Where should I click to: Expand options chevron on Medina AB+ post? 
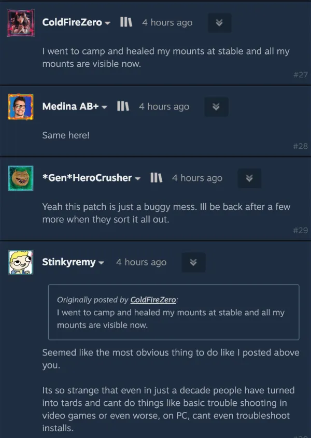(216, 107)
